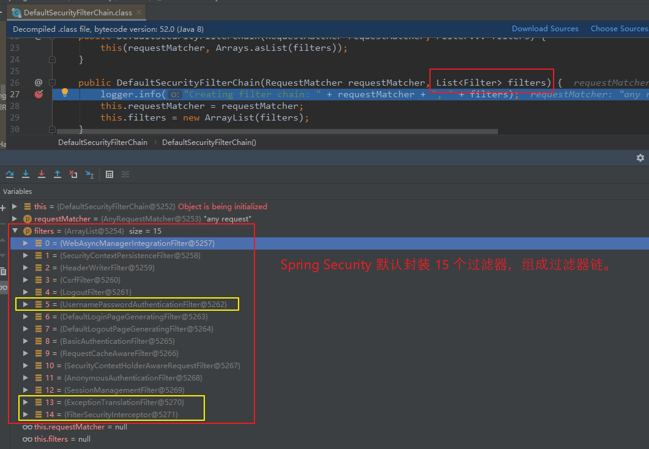Click the Trace Current Stream Chain icon

click(x=125, y=174)
